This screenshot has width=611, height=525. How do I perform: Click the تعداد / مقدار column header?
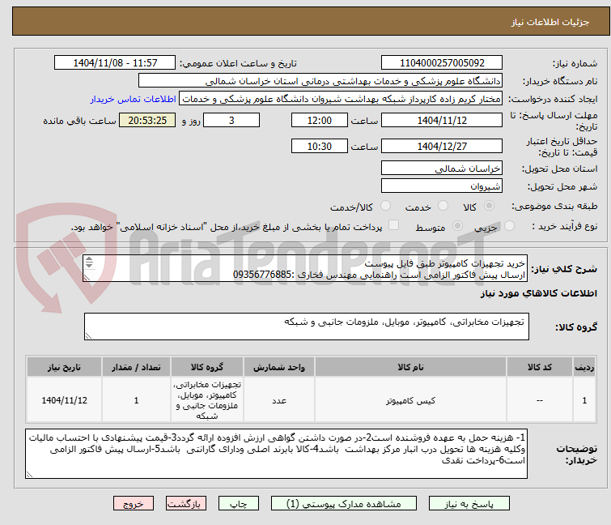point(136,367)
